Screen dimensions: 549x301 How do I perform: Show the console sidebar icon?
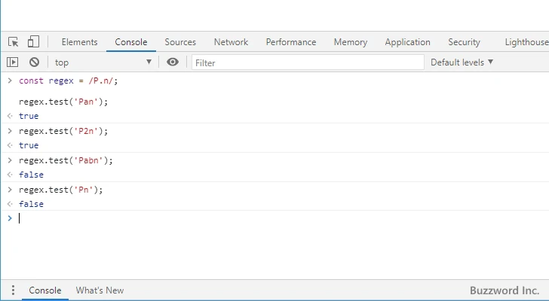[x=13, y=62]
